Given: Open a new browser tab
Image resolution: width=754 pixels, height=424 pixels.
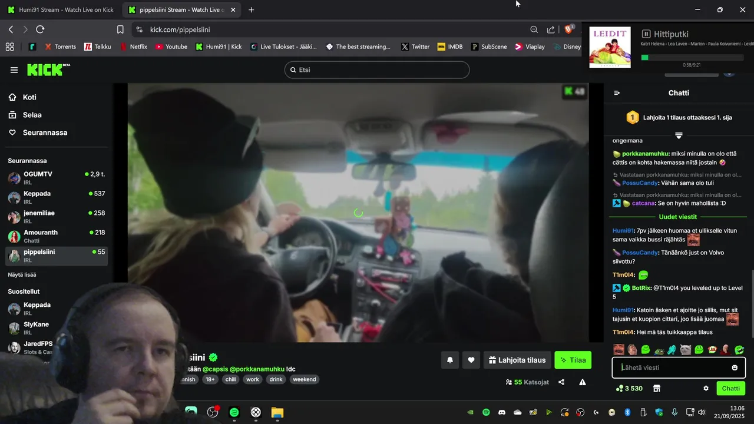Looking at the screenshot, I should [252, 9].
